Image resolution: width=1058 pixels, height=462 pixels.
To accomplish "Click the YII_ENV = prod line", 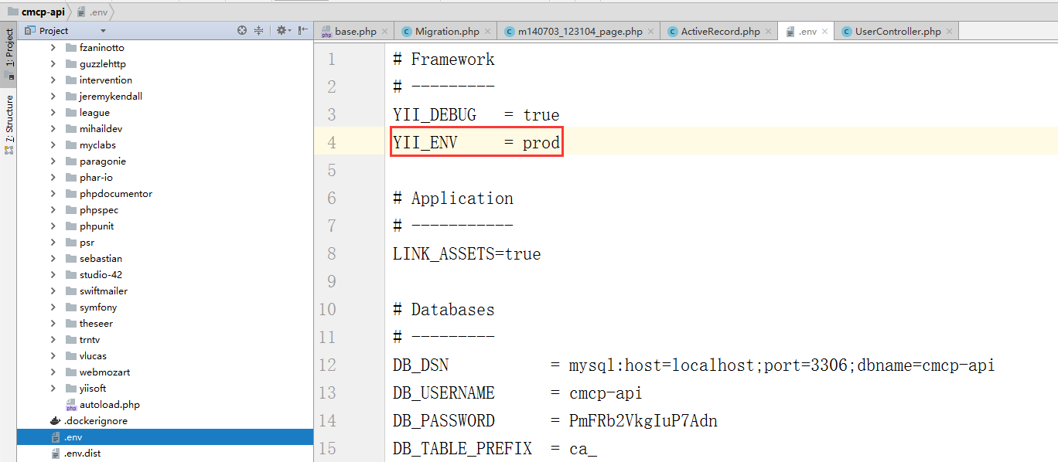I will click(476, 143).
